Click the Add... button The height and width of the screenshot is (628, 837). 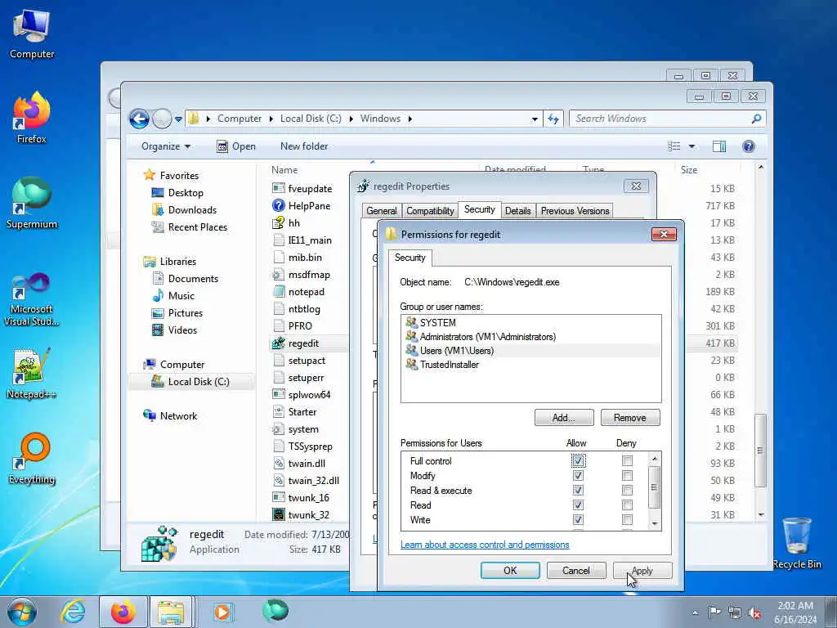point(564,418)
